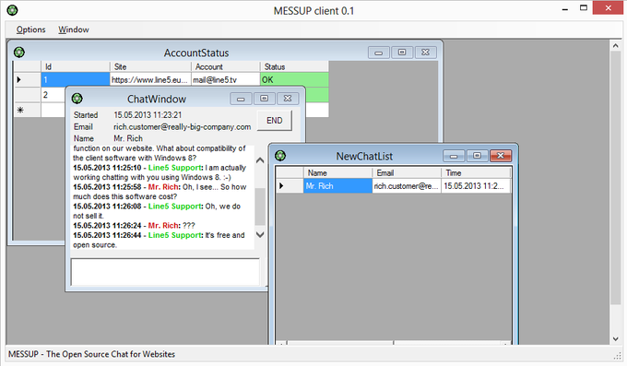Image resolution: width=627 pixels, height=366 pixels.
Task: Click the main window scroll down arrow
Action: coord(616,338)
